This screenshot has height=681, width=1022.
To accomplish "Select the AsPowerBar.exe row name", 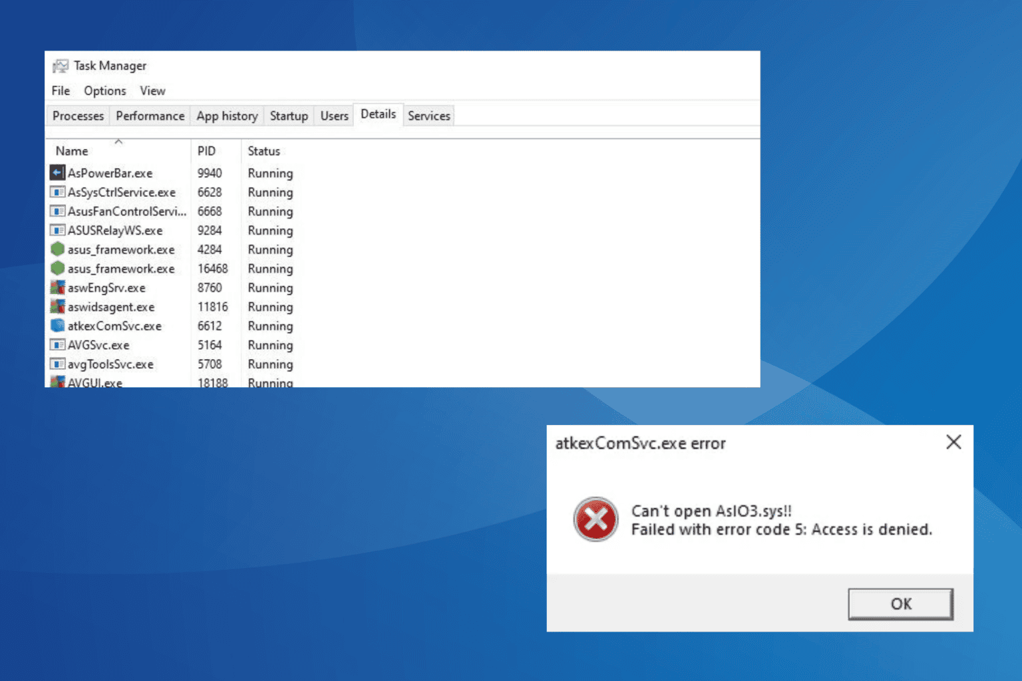I will pos(110,173).
